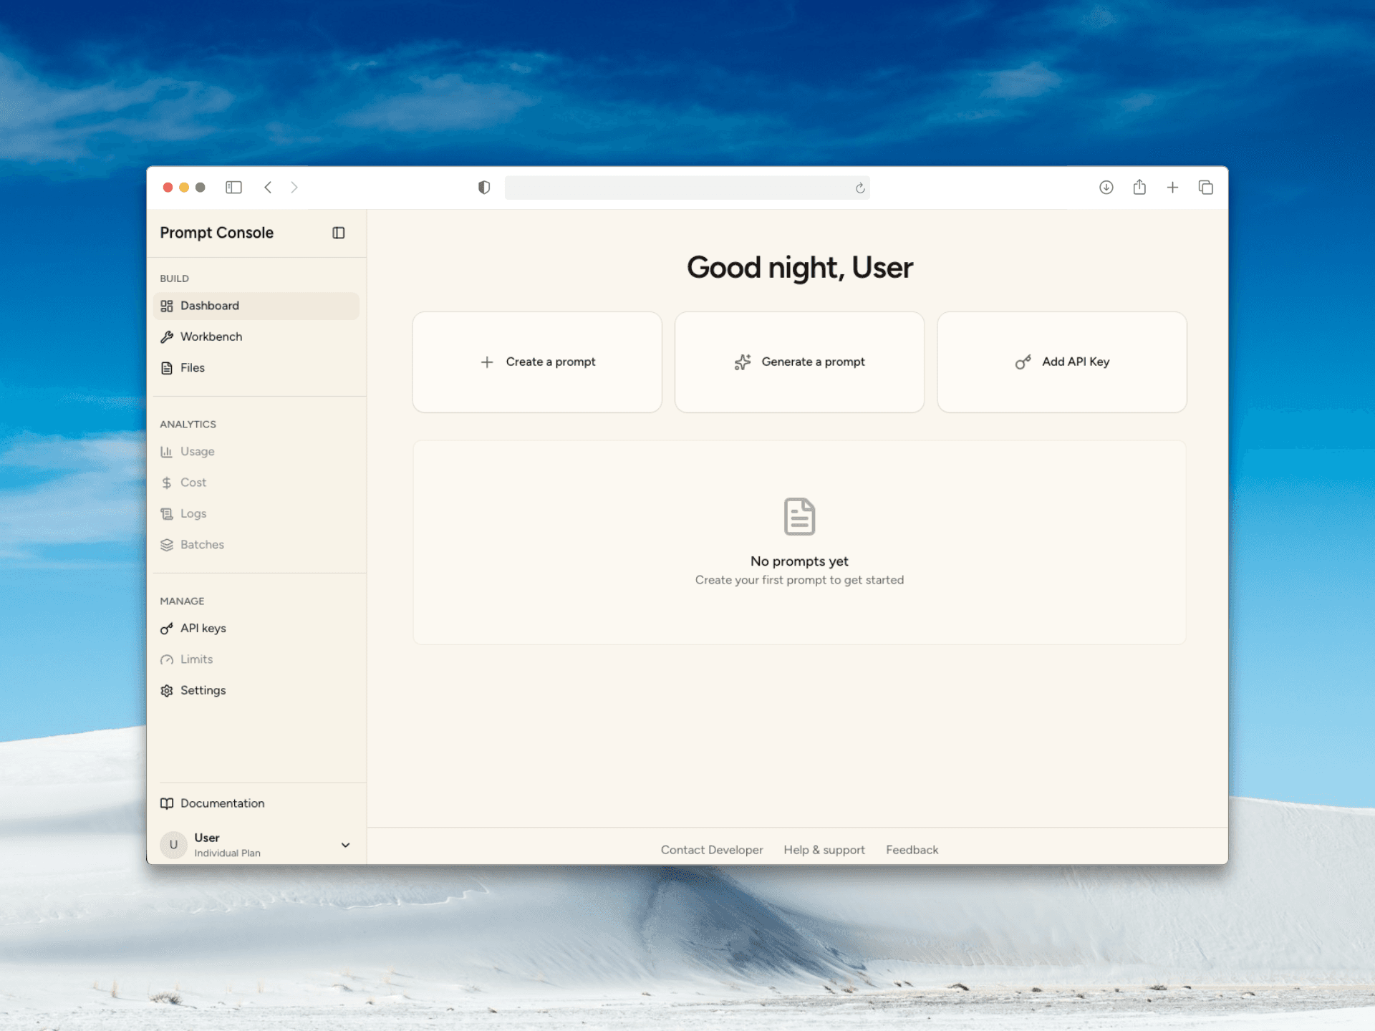Toggle the browser sidebar button
Screen dimensions: 1375x1031
tap(233, 188)
